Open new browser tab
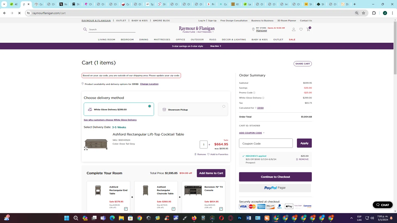This screenshot has width=397, height=223. [x=355, y=4]
